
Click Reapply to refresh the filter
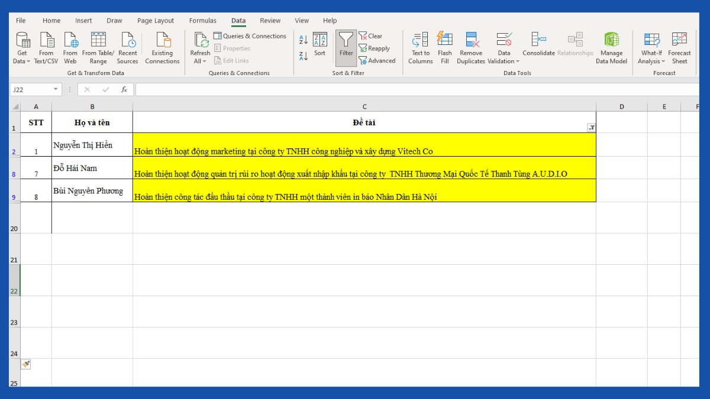click(375, 48)
